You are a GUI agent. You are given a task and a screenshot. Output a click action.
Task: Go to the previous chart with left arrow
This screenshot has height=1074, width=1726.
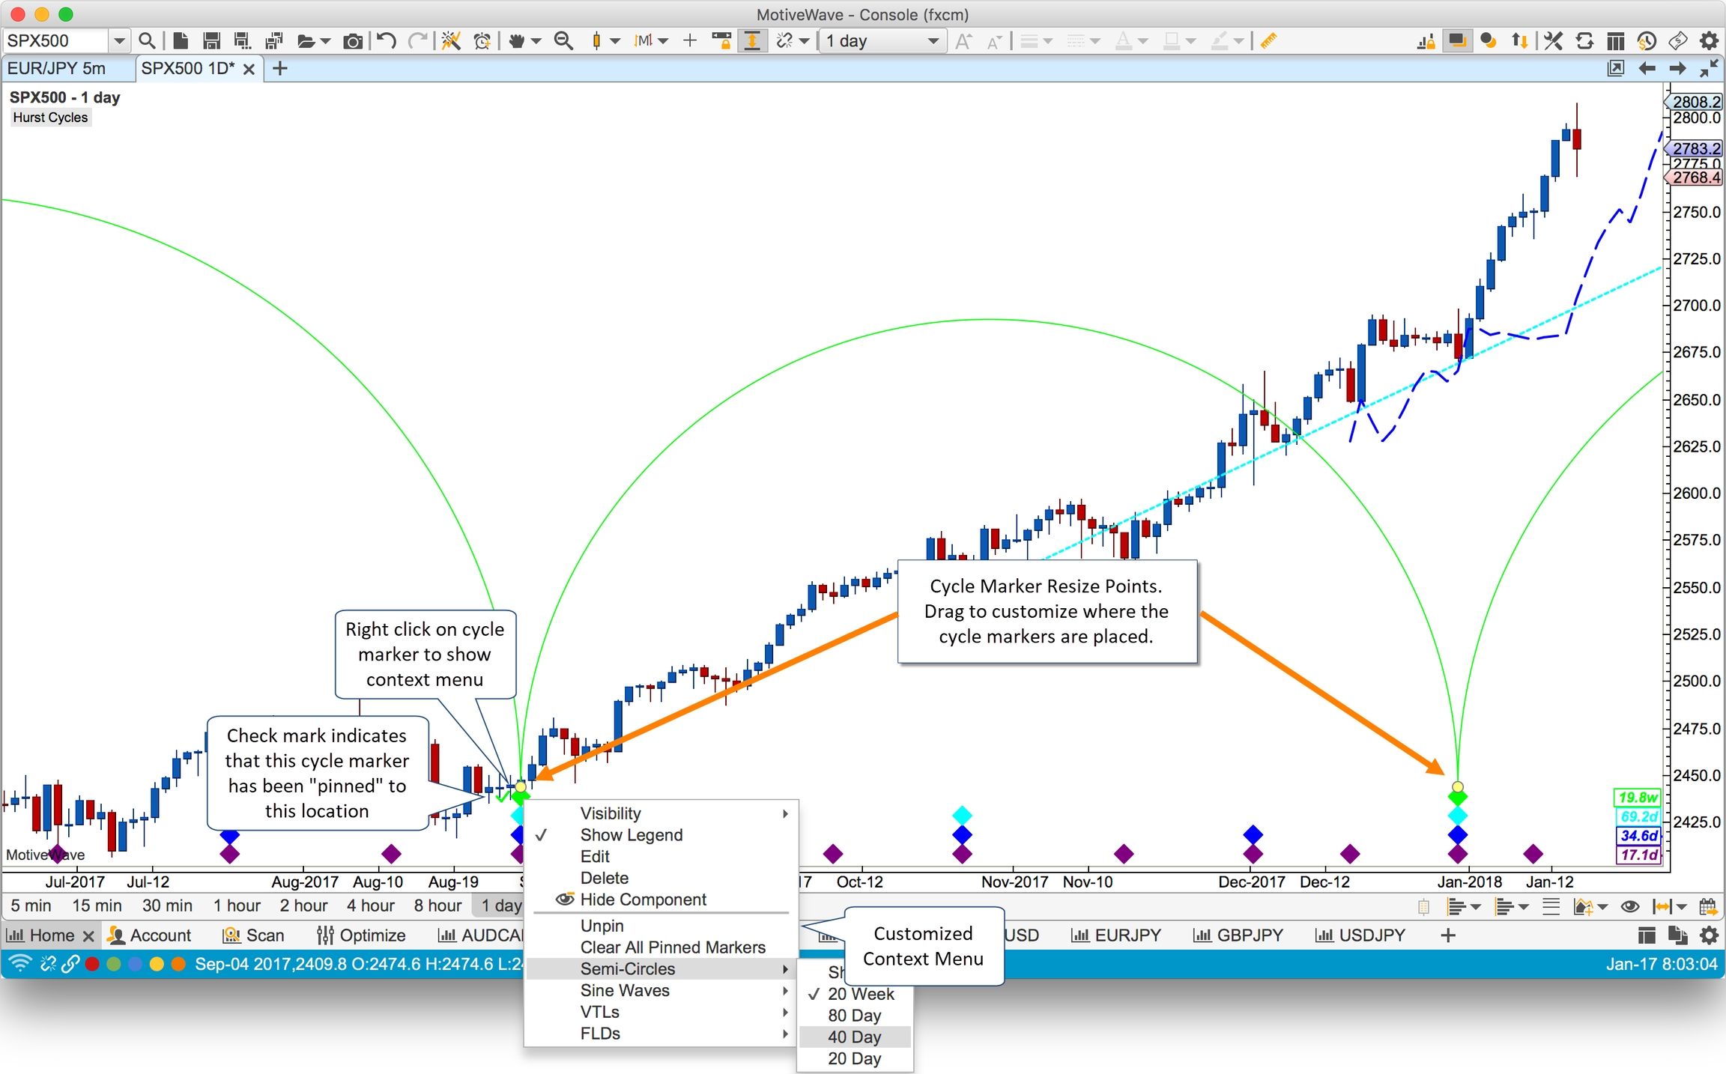tap(1647, 68)
